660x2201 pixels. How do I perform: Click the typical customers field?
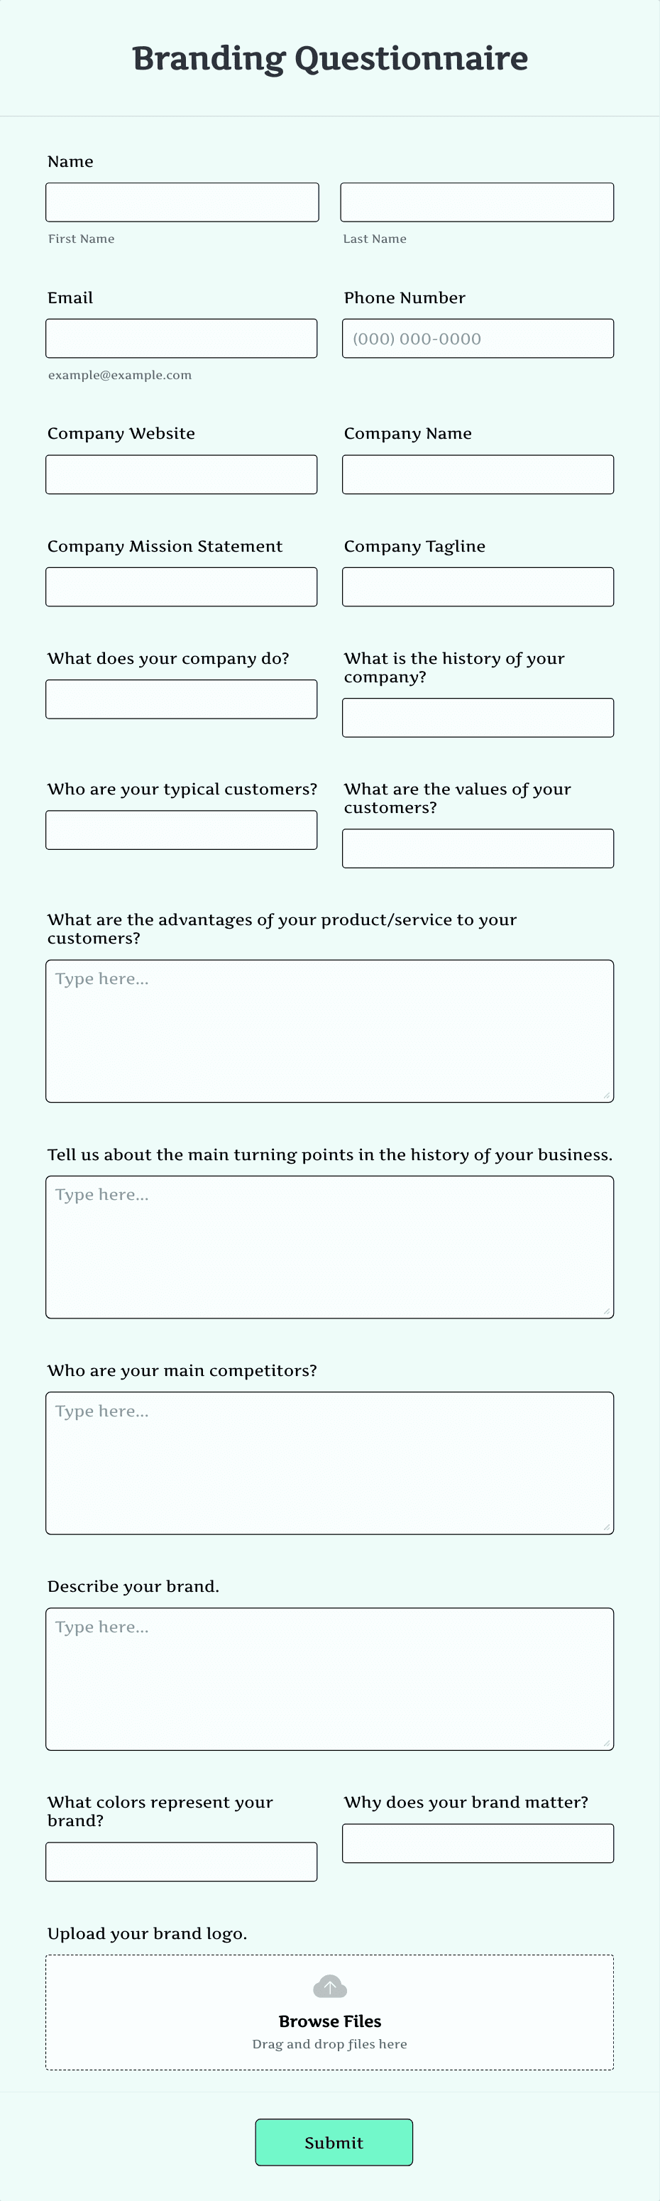[181, 829]
